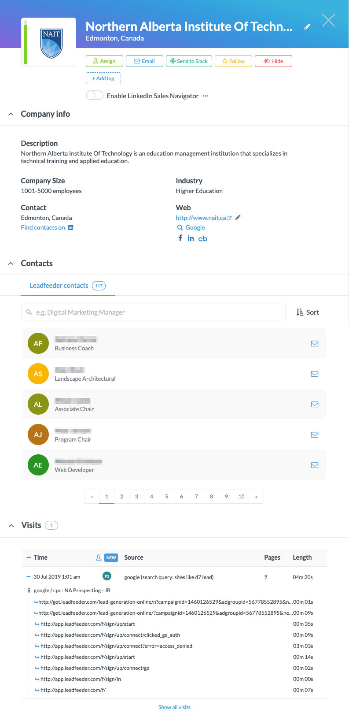Screen dimensions: 349x728
Task: Click the Email button
Action: click(x=144, y=61)
